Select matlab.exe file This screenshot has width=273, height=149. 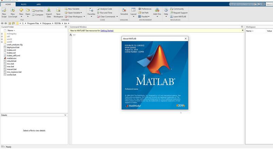(x=12, y=58)
